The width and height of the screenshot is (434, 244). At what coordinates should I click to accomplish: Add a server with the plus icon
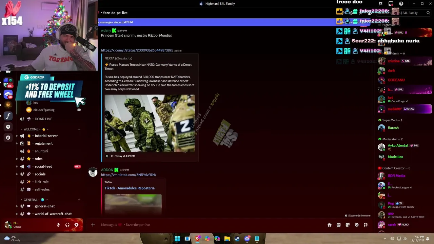(x=8, y=127)
